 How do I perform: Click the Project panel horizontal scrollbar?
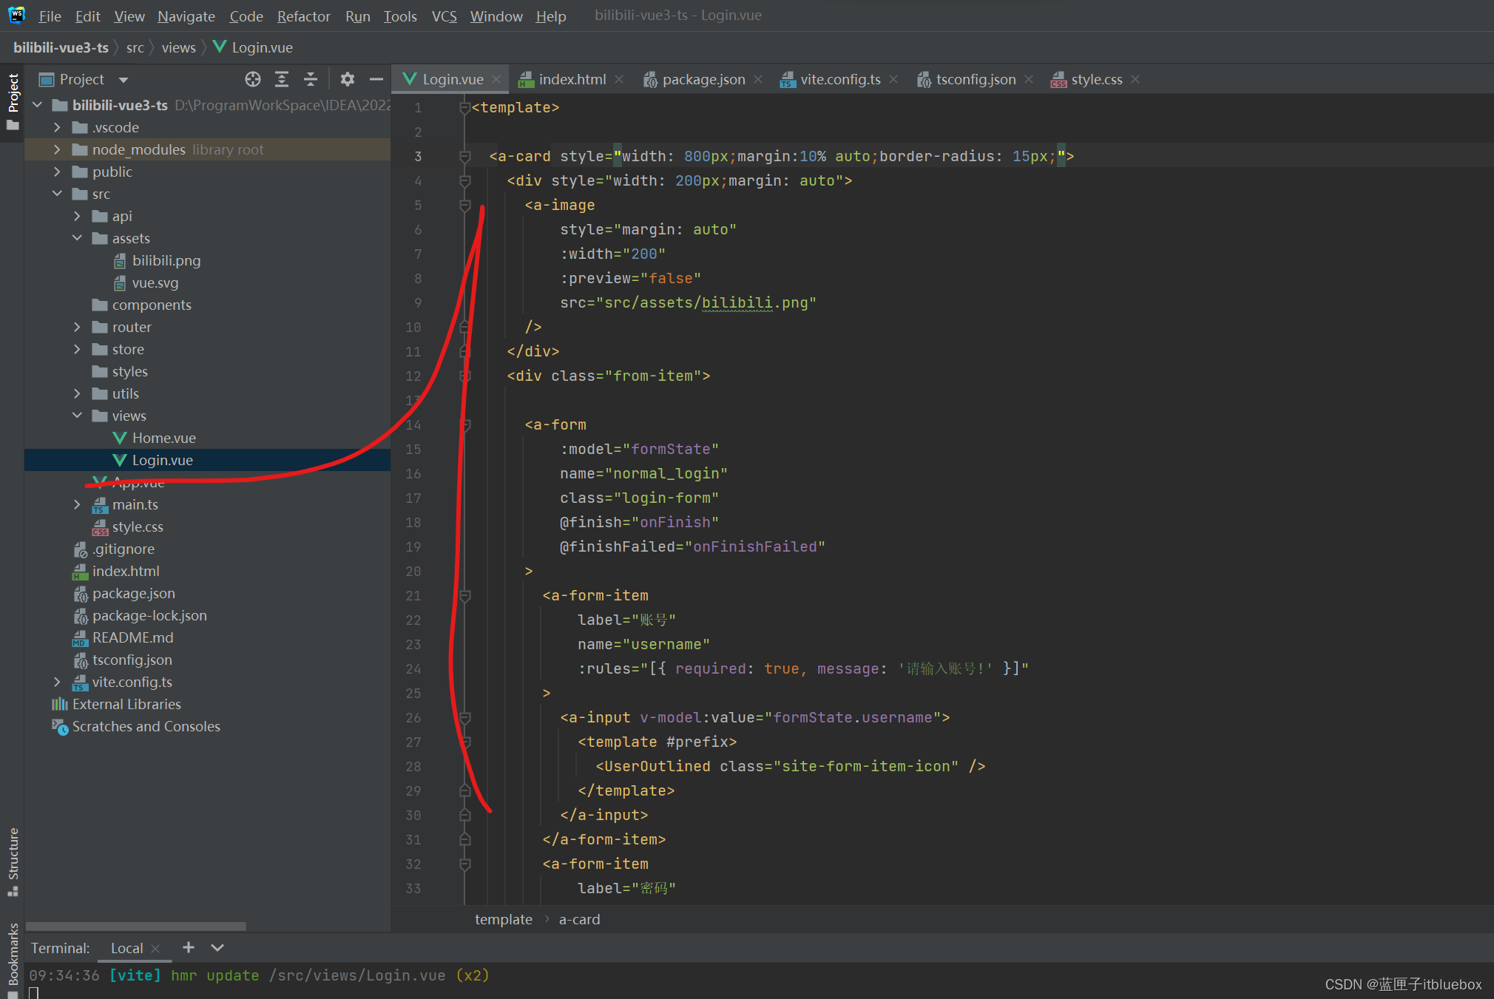(x=136, y=926)
